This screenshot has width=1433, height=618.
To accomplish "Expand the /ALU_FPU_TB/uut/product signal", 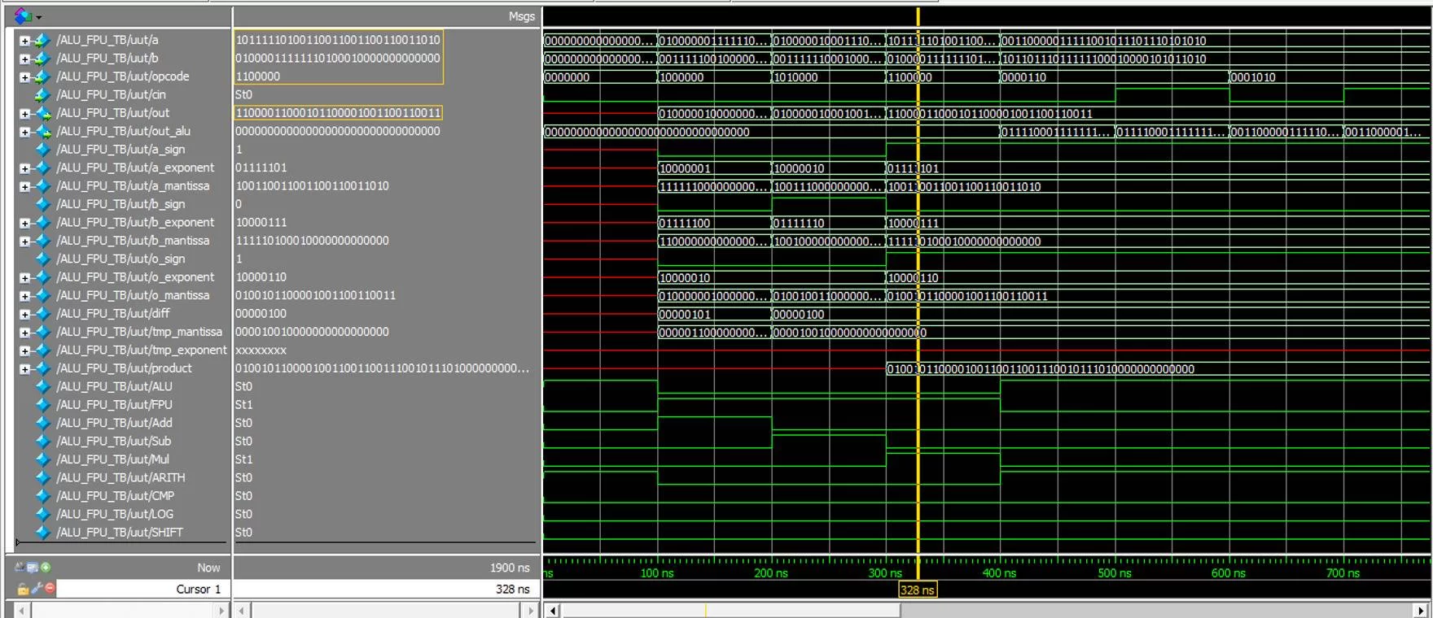I will (24, 368).
